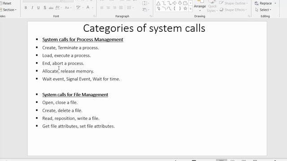The width and height of the screenshot is (287, 161).
Task: Toggle Bold formatting in Font group
Action: [26, 8]
